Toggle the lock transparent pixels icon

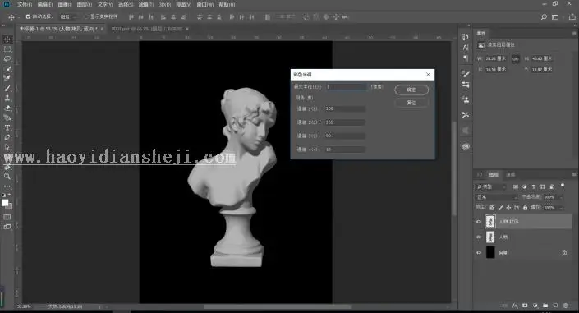tap(492, 208)
